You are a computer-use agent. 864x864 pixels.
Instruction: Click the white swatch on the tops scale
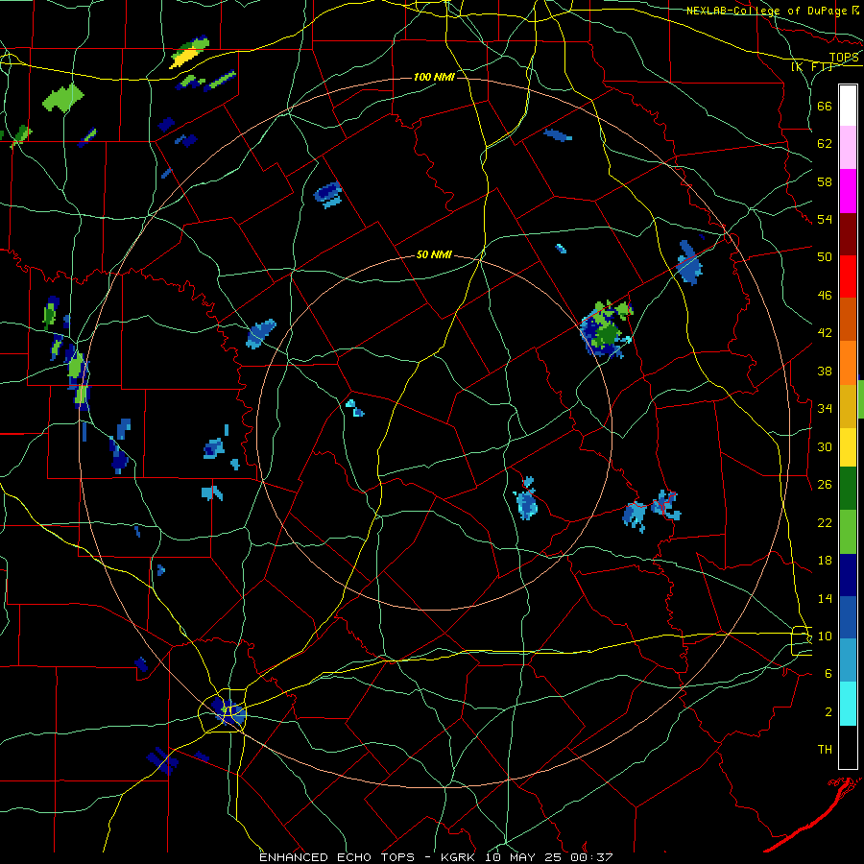pyautogui.click(x=848, y=106)
